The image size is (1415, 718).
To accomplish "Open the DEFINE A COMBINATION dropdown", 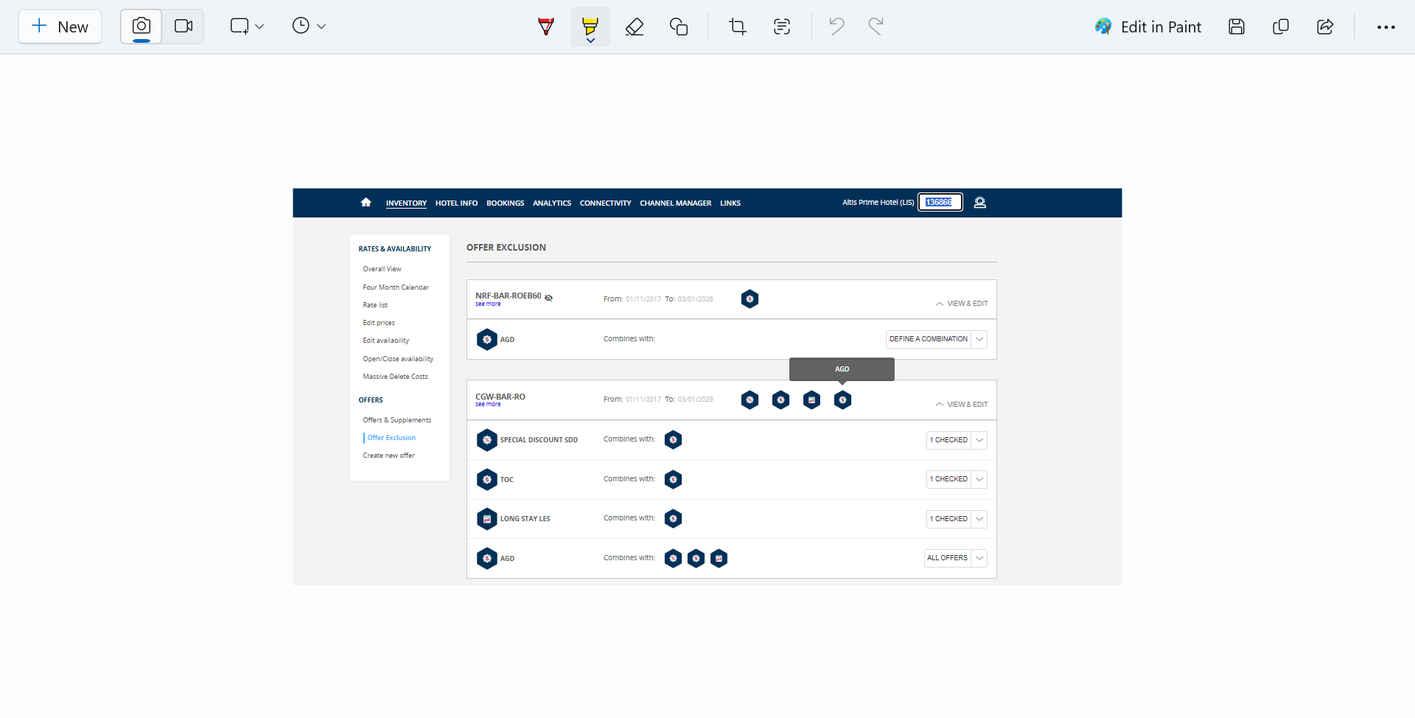I will (936, 339).
